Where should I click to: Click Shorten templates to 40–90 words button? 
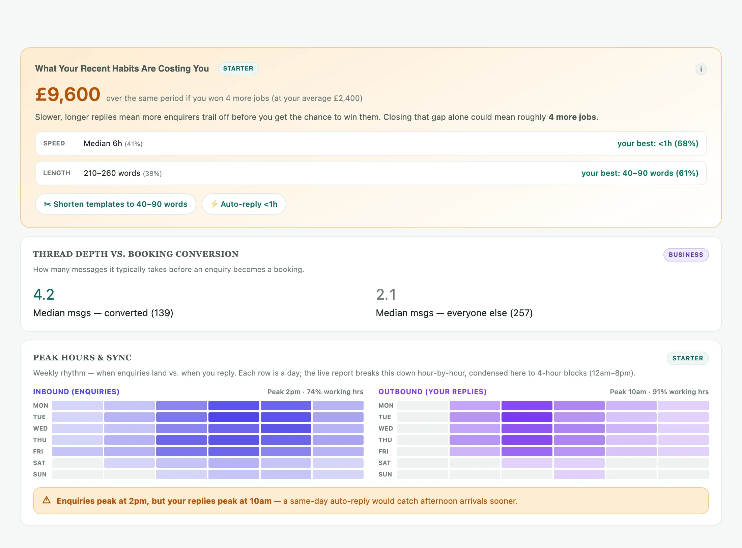pos(115,204)
